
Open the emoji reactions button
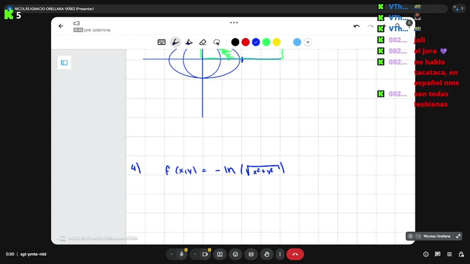[x=235, y=254]
